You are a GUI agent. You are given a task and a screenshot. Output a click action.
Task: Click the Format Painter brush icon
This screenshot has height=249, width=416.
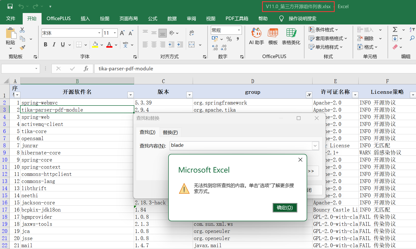click(22, 48)
